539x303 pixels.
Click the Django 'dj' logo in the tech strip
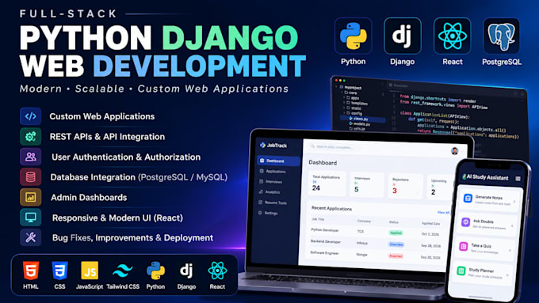[186, 271]
